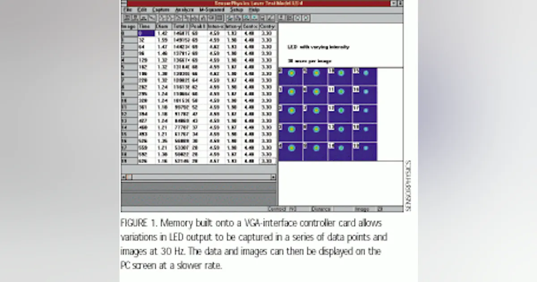
Task: Click the second teal zoom toolbar icon
Action: 254,18
